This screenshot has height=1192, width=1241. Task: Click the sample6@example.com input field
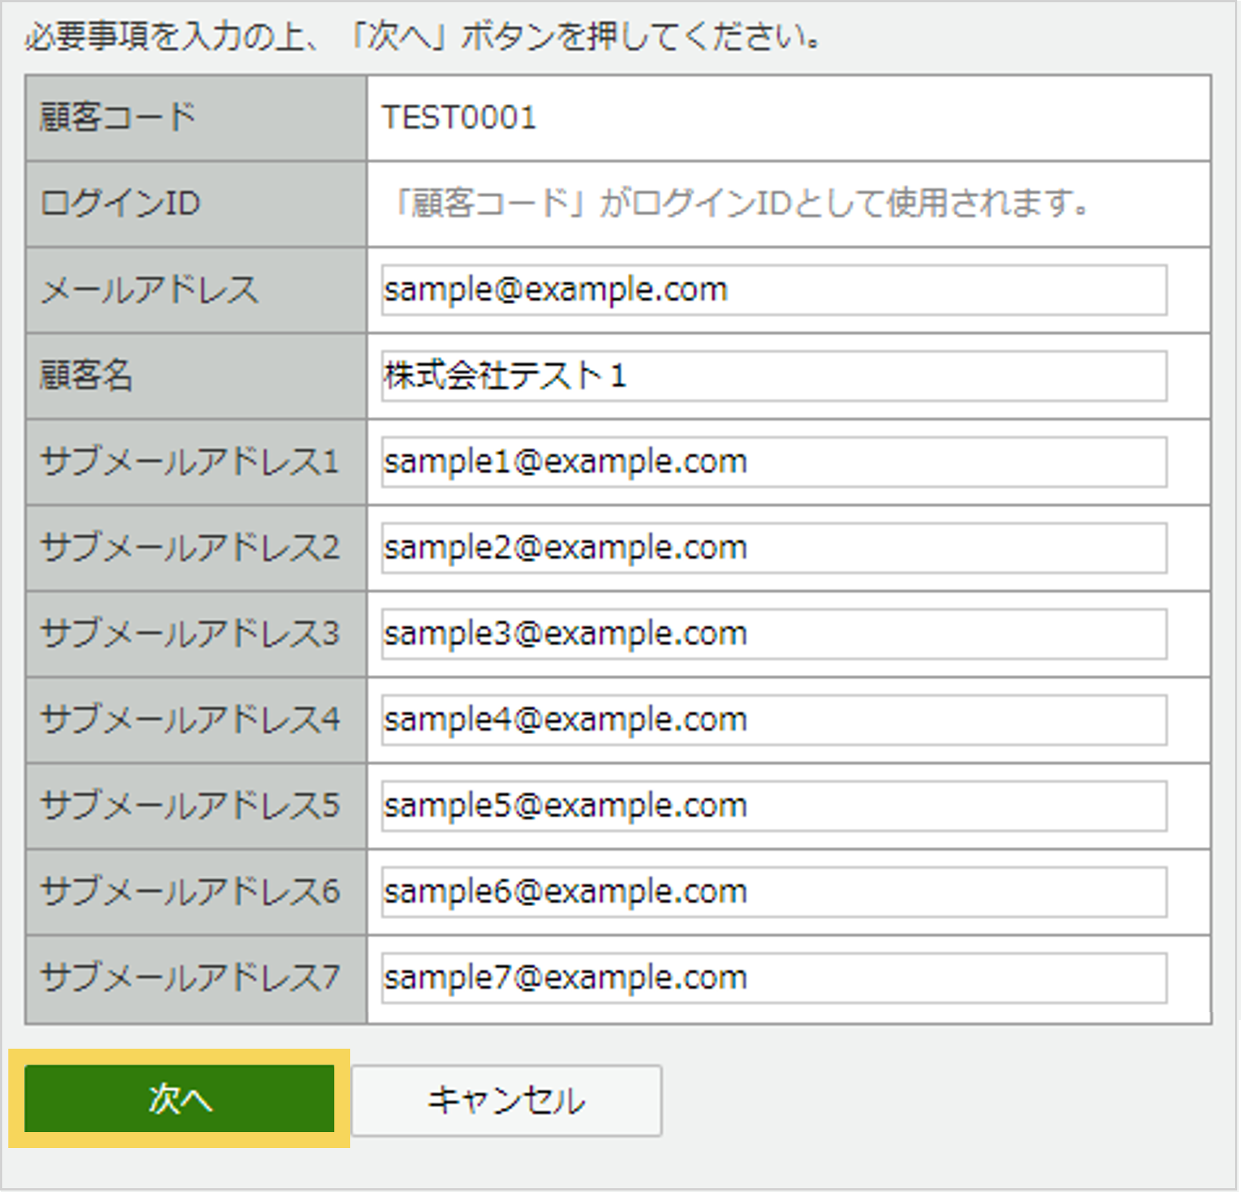click(773, 892)
